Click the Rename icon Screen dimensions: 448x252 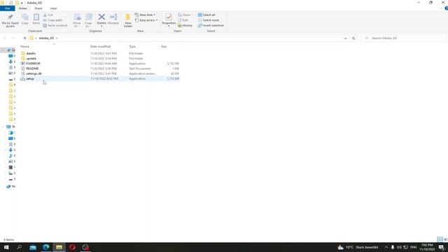[x=113, y=17]
